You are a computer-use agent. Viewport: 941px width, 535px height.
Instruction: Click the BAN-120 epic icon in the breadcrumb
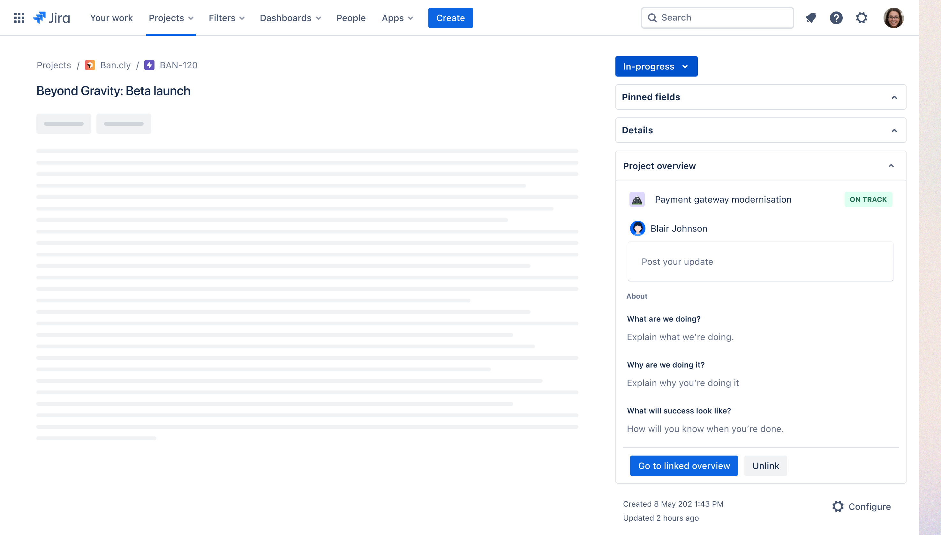[x=149, y=65]
